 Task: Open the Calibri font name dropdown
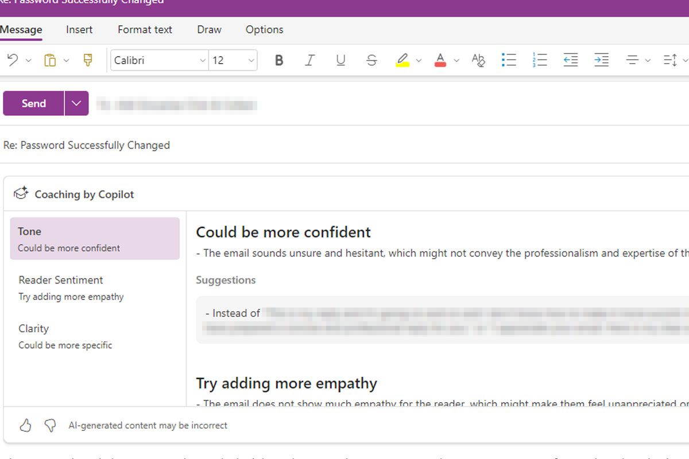tap(159, 60)
